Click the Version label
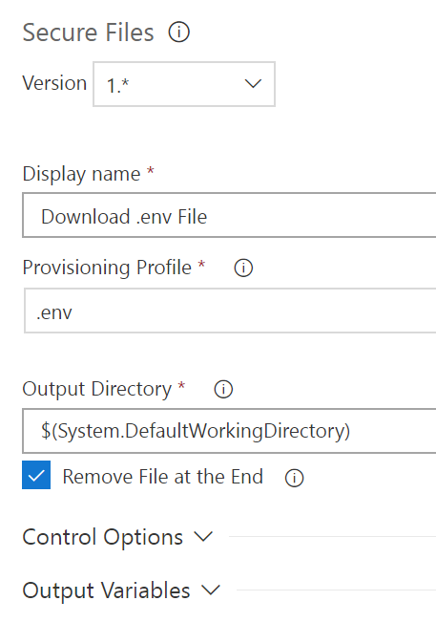This screenshot has width=436, height=644. [x=54, y=83]
